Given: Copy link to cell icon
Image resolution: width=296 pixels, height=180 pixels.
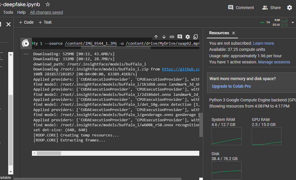Looking at the screenshot, I should [x=172, y=37].
